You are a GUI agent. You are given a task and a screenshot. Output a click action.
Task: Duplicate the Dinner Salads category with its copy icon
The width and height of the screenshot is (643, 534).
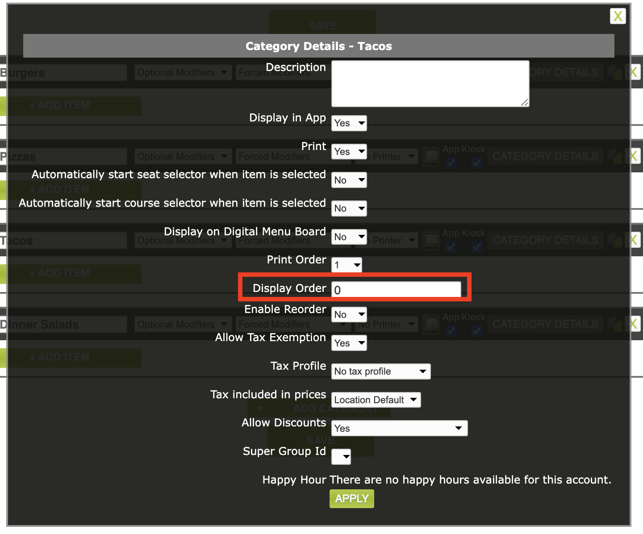(x=616, y=325)
